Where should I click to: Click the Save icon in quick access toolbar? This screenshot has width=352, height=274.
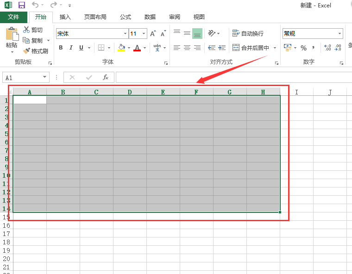[x=21, y=5]
